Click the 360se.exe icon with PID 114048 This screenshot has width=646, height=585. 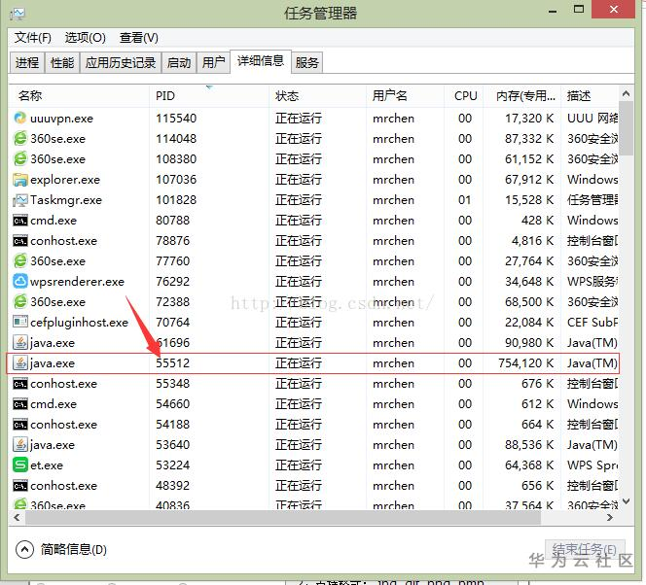pos(20,138)
